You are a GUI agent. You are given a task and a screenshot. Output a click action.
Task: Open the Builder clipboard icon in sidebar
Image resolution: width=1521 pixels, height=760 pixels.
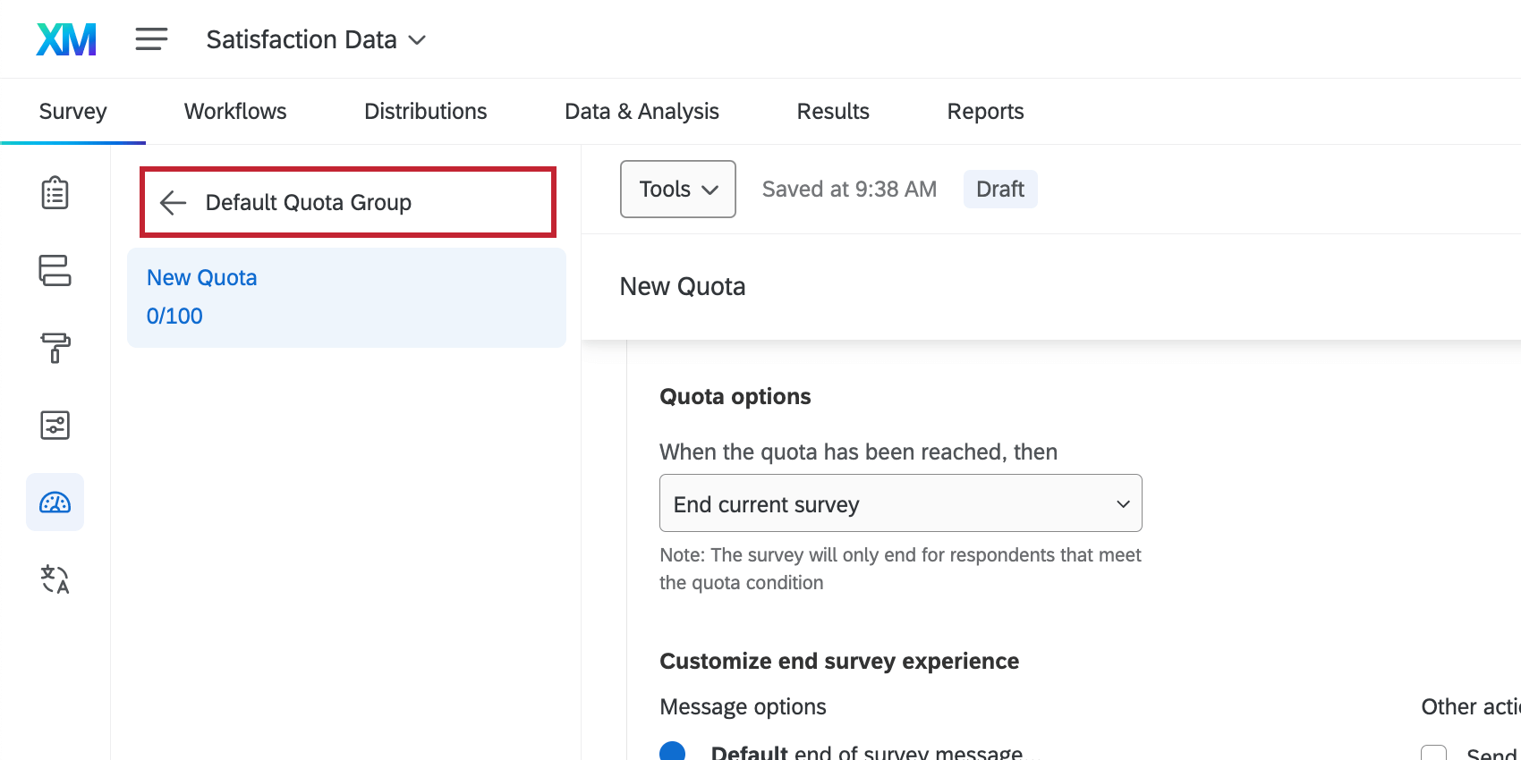click(x=55, y=192)
